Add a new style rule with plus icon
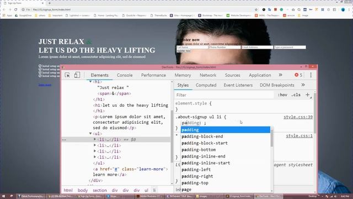Screen dimensions: 353x199 tap(308, 95)
